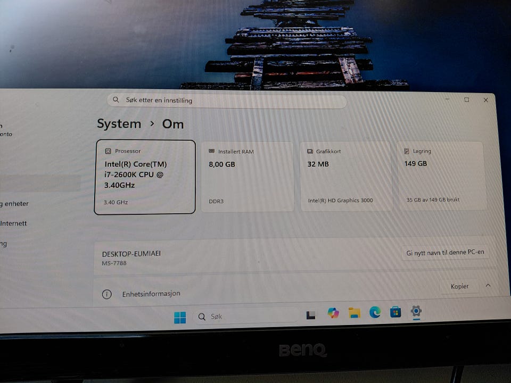Select the Installert RAM card
Image resolution: width=511 pixels, height=383 pixels.
click(x=248, y=177)
